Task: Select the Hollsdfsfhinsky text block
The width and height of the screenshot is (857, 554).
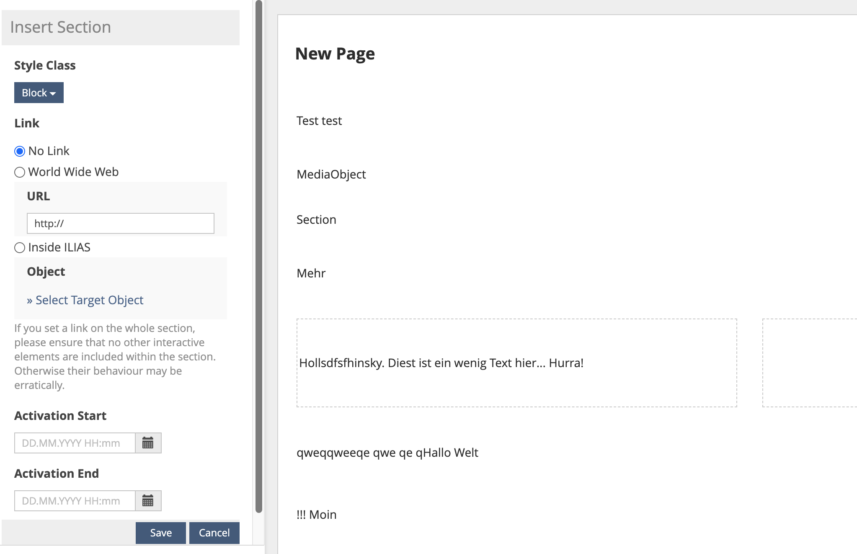Action: pyautogui.click(x=441, y=363)
